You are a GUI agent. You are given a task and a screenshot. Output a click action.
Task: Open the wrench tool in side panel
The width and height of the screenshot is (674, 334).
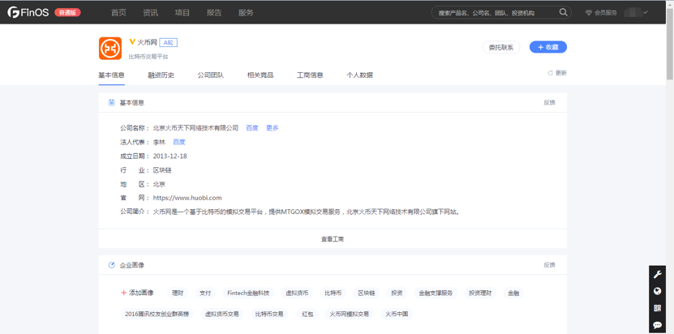tap(657, 274)
